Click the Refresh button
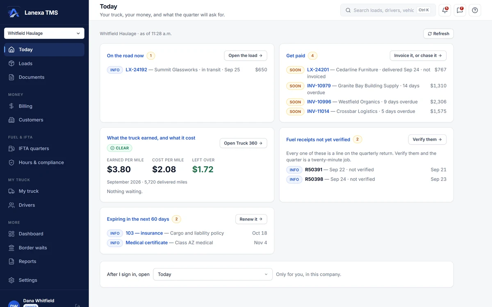 click(438, 34)
